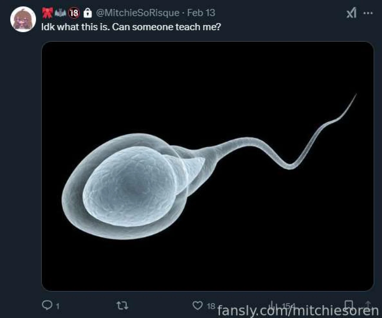Image resolution: width=382 pixels, height=318 pixels.
Task: Click the reply count 1
Action: point(58,306)
